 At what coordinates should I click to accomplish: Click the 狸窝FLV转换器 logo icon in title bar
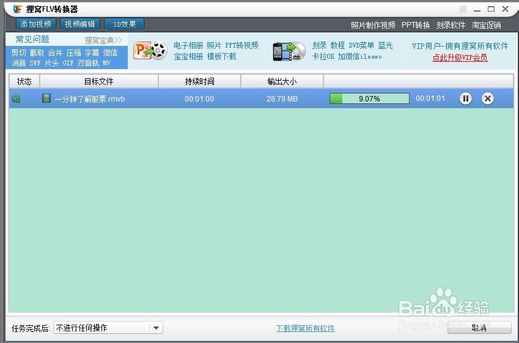click(x=18, y=9)
